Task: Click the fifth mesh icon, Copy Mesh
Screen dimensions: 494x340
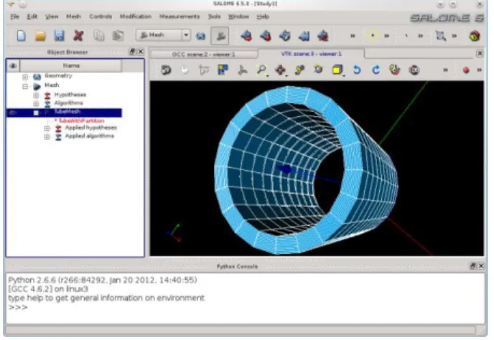Action: coord(323,36)
